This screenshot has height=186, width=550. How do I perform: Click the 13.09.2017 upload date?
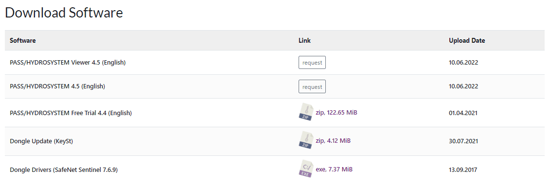(463, 170)
